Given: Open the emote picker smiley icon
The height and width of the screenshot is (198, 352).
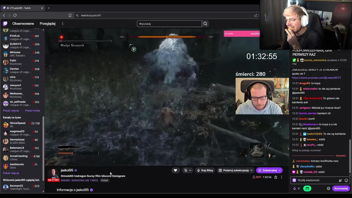Looking at the screenshot, I should (x=346, y=180).
